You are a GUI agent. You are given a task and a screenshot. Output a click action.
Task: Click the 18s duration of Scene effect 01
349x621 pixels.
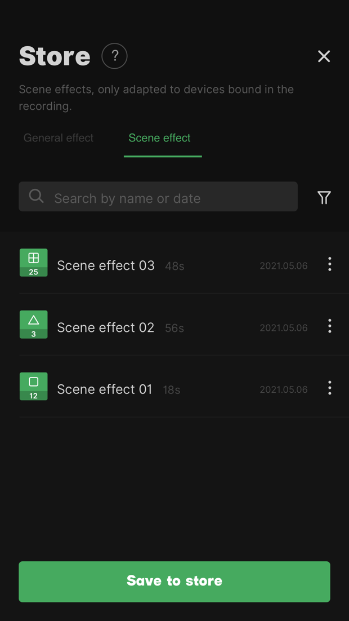pyautogui.click(x=172, y=390)
